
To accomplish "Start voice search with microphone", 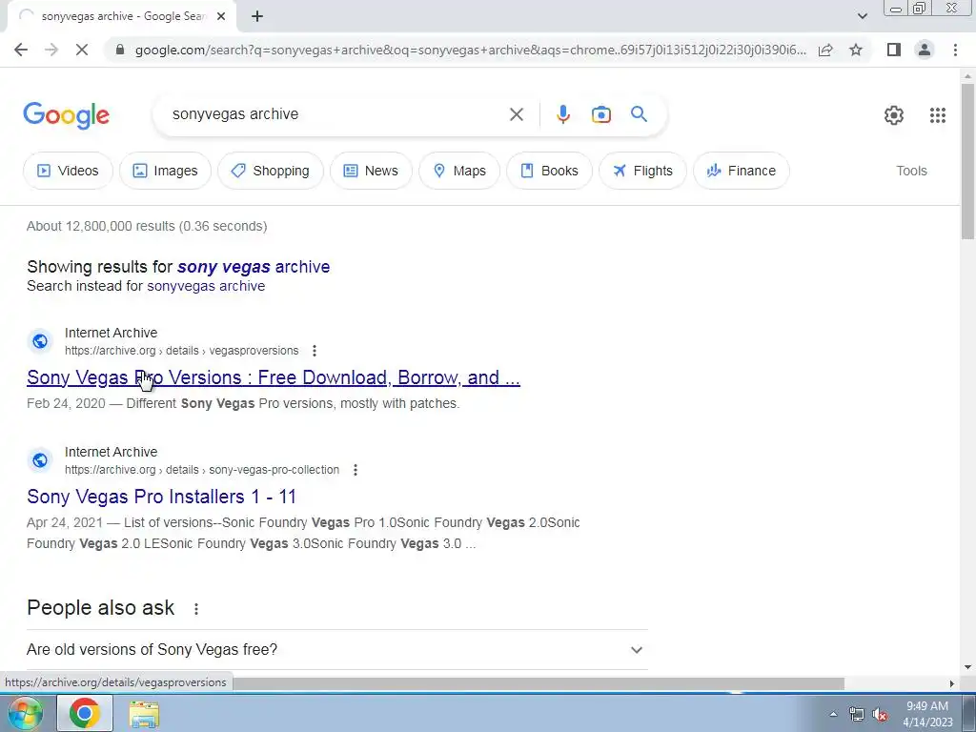I will (562, 114).
